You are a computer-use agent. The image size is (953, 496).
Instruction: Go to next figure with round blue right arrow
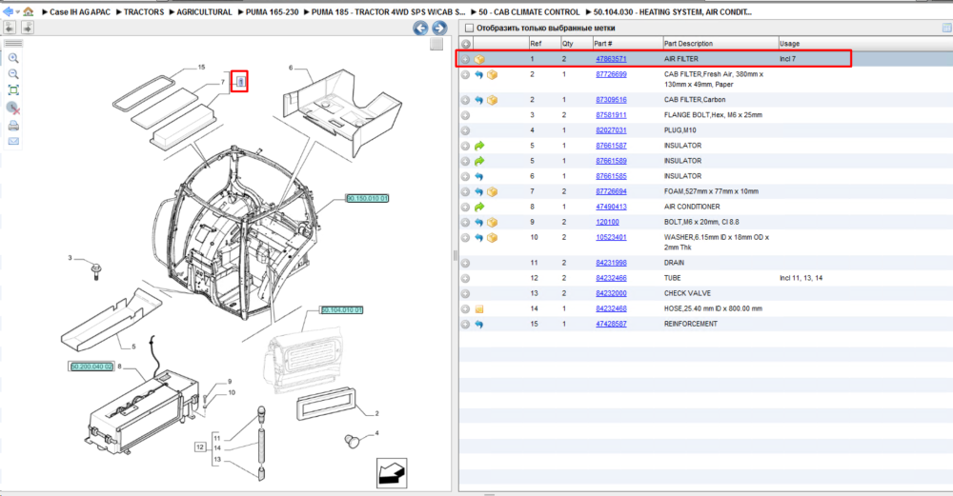pyautogui.click(x=439, y=28)
